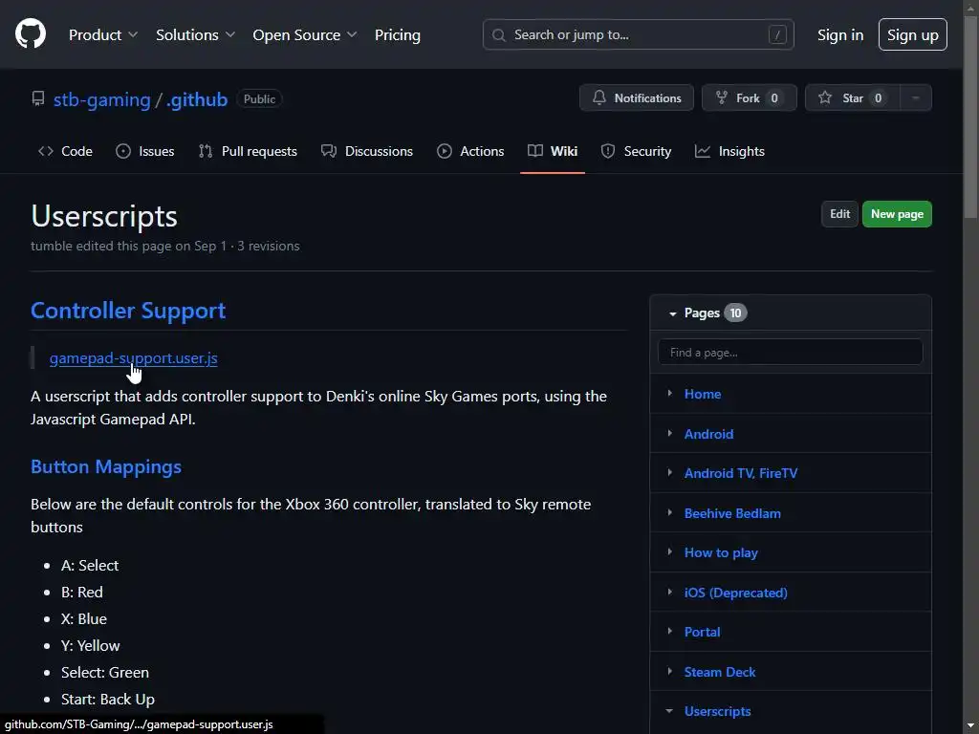
Task: Open the gamepad-support.user.js link
Action: 134,357
